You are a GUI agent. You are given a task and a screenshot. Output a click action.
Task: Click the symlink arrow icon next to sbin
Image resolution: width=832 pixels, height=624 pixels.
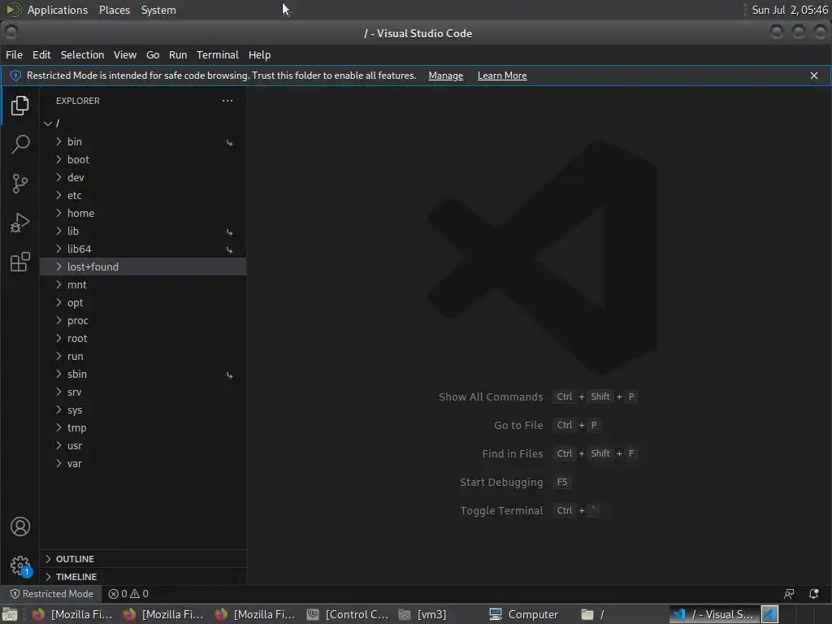coord(229,375)
